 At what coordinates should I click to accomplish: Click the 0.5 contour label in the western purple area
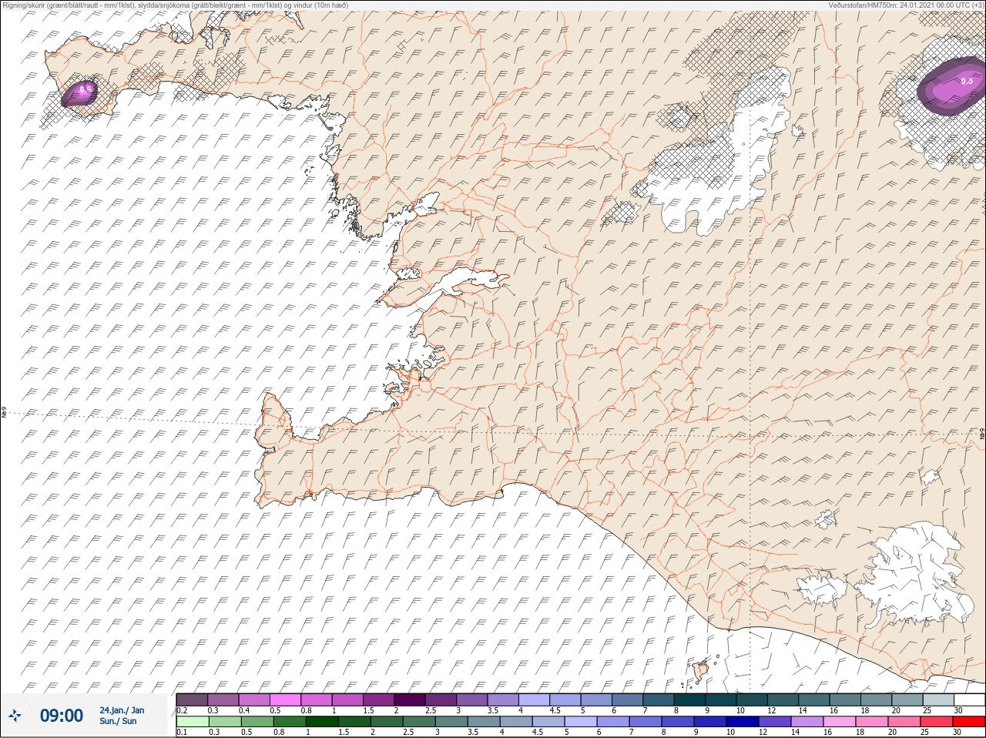click(85, 89)
